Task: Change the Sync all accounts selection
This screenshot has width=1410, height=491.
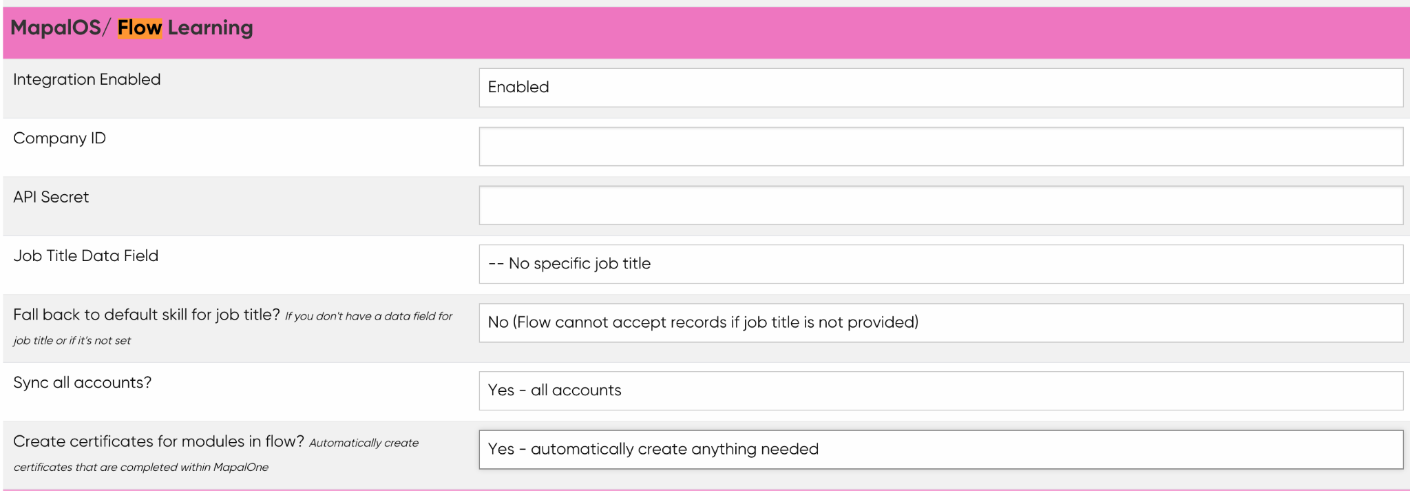Action: coord(940,390)
